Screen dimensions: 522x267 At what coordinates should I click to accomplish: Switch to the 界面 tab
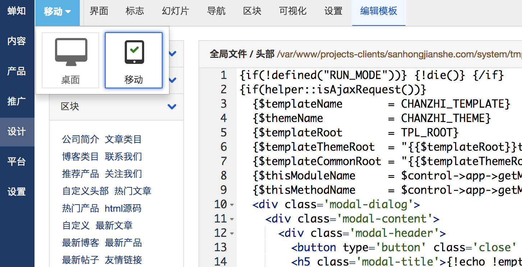pyautogui.click(x=99, y=11)
